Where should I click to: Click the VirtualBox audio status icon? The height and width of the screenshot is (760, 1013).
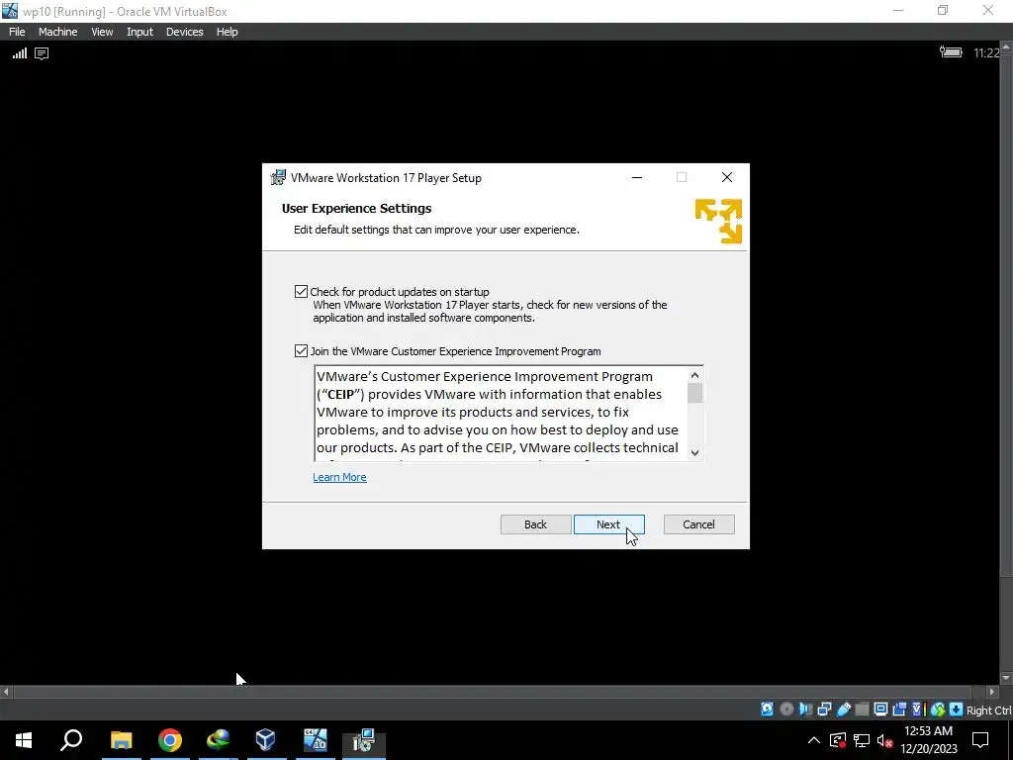tap(805, 709)
